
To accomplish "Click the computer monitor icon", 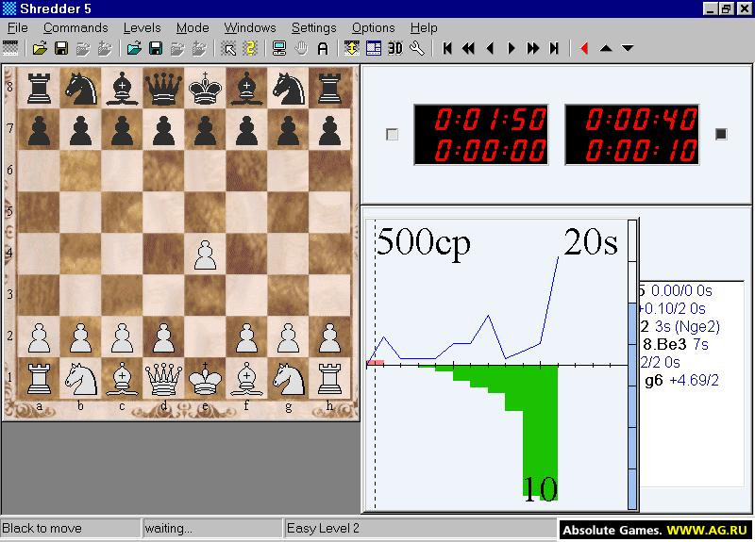I will [x=279, y=48].
